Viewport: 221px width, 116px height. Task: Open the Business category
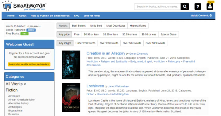point(14,114)
